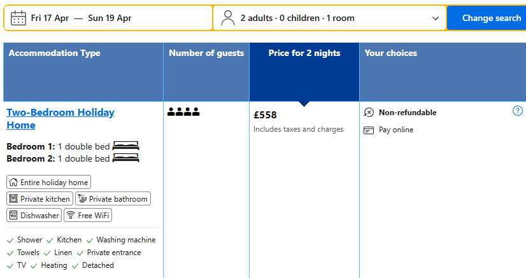
Task: Expand the guests and rooms dropdown chevron
Action: click(436, 18)
